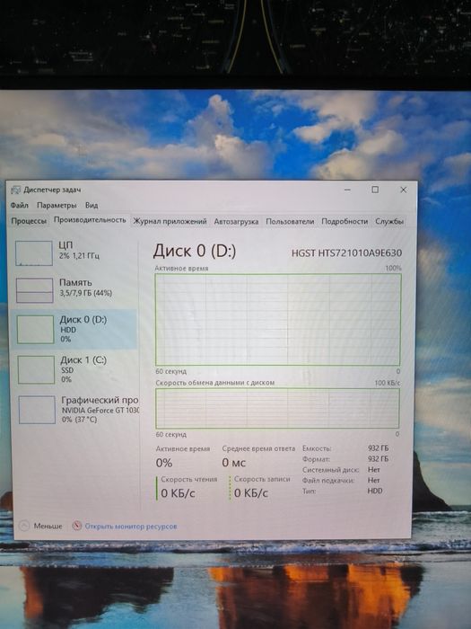
Task: Click the Системный диск Нет value
Action: point(374,469)
